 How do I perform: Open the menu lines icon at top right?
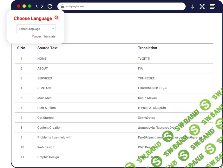click(x=212, y=6)
